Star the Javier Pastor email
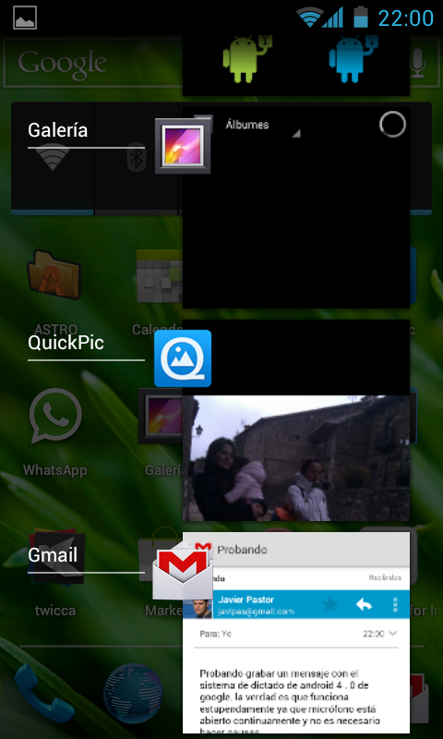This screenshot has height=739, width=443. pyautogui.click(x=330, y=604)
